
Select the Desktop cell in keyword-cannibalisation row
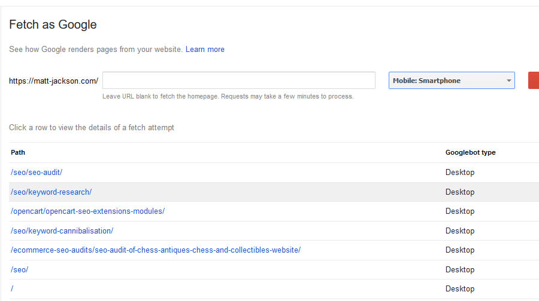[460, 231]
